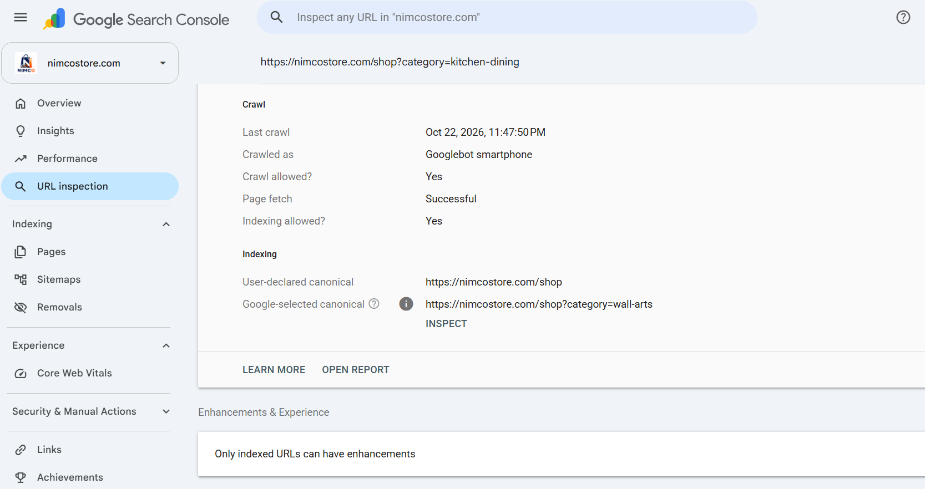Click the Inspect any URL search field
925x489 pixels.
click(x=507, y=17)
